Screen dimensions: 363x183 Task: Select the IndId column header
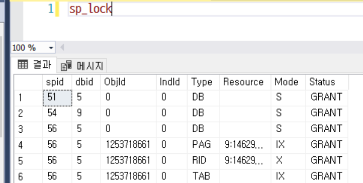(x=172, y=82)
